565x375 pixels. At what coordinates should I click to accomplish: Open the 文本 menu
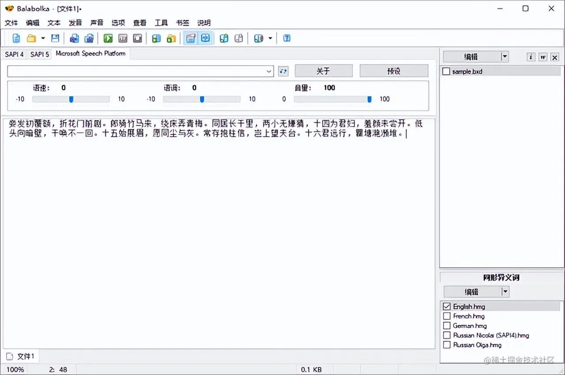coord(54,22)
